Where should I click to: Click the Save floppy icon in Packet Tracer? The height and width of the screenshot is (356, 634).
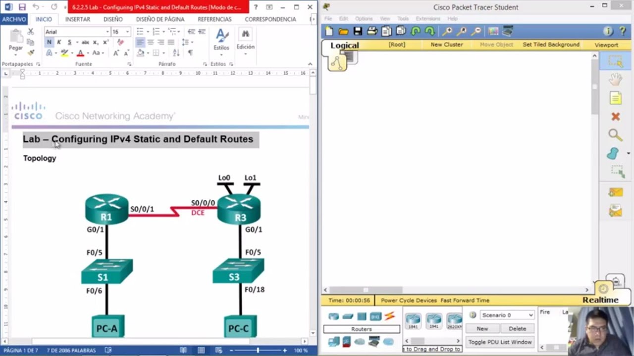358,31
